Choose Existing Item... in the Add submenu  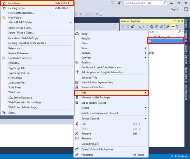click(37, 8)
